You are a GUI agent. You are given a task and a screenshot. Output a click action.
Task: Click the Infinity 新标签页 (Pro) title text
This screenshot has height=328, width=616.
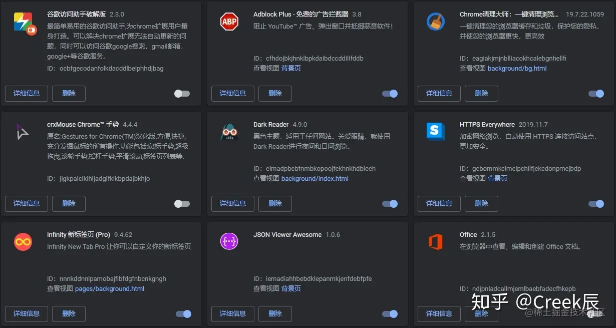coord(79,235)
